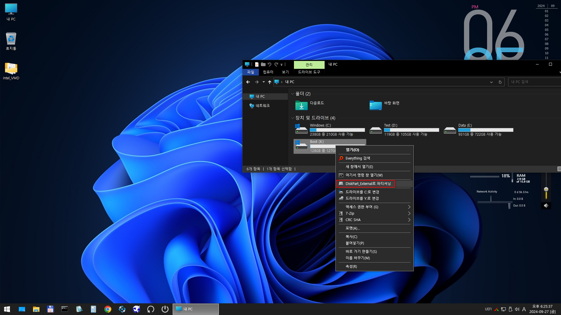Select DiskPart_External로 파티셔닝 menu entry
The image size is (561, 315).
(374, 184)
